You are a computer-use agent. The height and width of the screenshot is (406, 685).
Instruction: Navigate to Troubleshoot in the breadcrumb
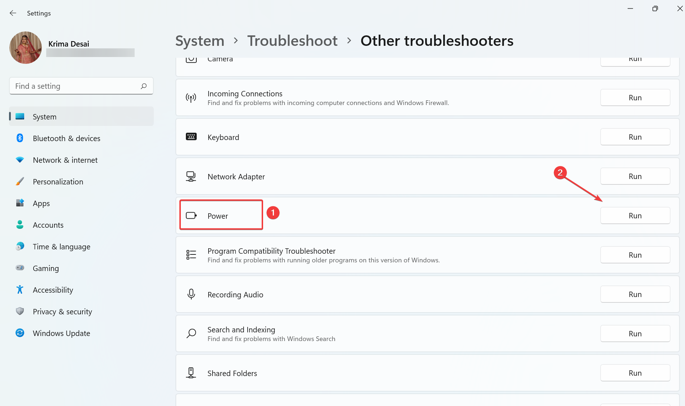[292, 41]
